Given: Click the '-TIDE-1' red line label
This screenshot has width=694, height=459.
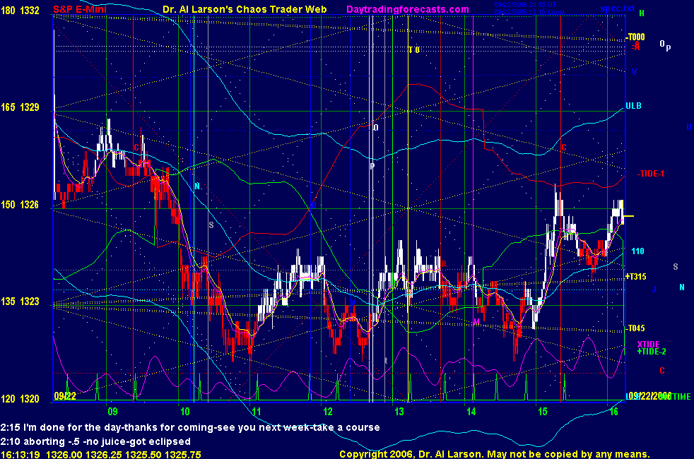Looking at the screenshot, I should tap(651, 174).
